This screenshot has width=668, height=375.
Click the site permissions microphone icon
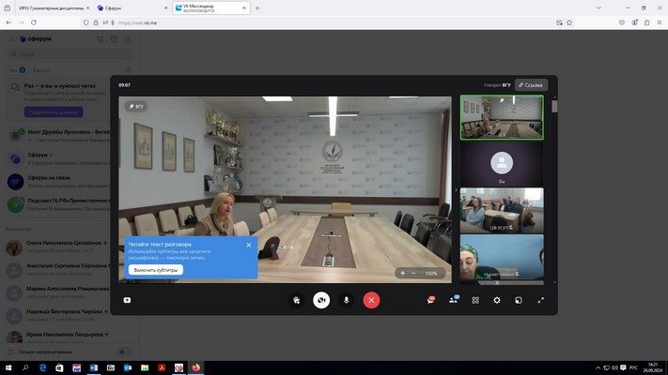coord(113,22)
